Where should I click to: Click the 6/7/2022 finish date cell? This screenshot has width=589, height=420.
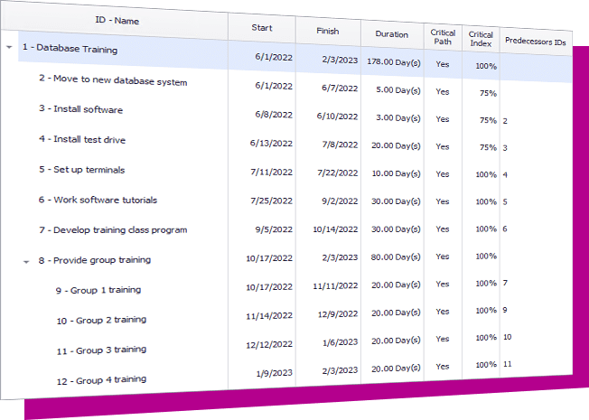click(340, 88)
